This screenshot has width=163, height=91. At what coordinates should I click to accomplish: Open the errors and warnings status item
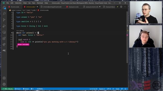coord(18,89)
